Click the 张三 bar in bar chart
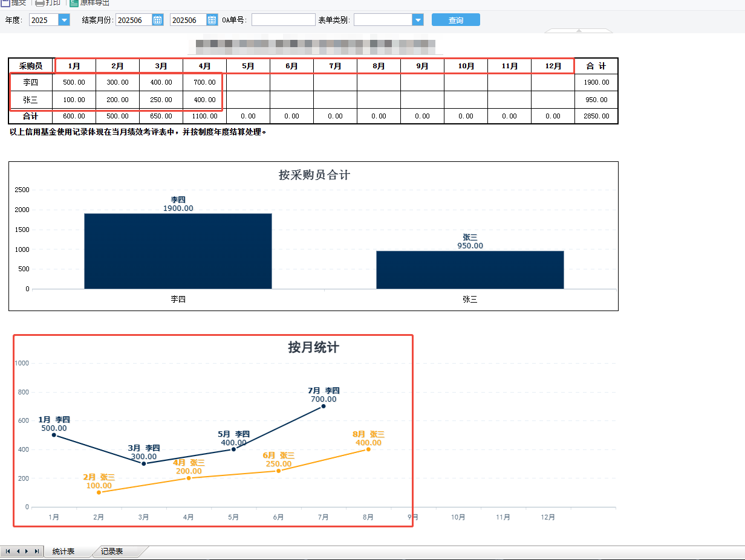Screen dimensions: 745x560 pyautogui.click(x=470, y=269)
